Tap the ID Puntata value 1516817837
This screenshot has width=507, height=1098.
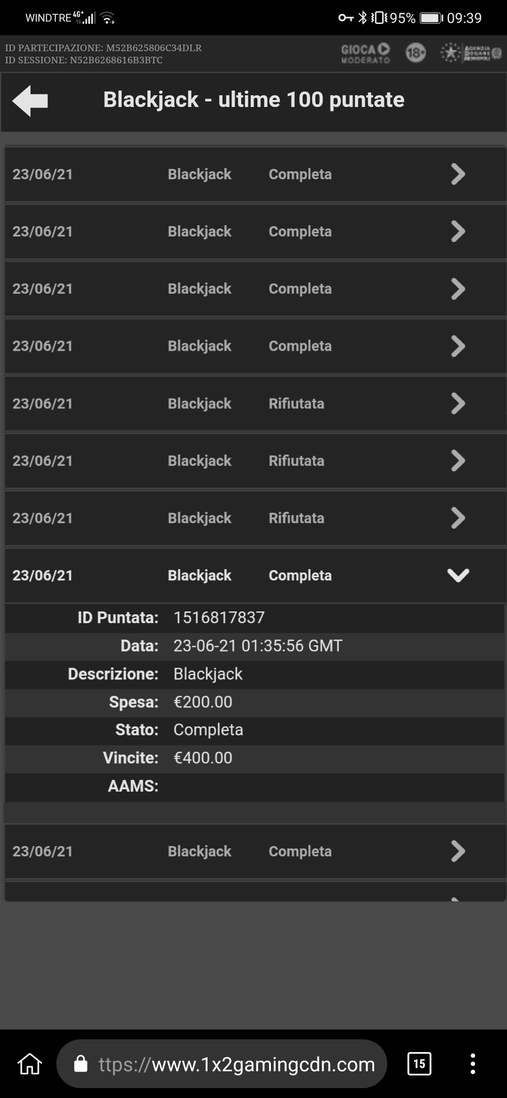(x=219, y=618)
